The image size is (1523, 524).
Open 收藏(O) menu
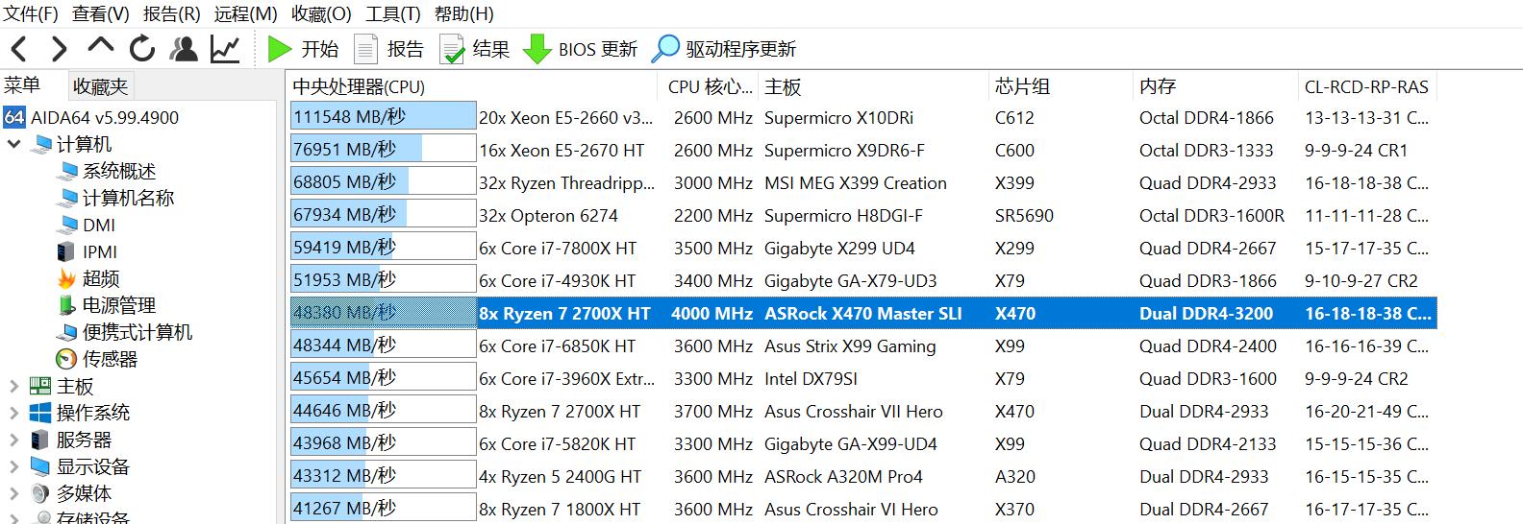[x=322, y=13]
